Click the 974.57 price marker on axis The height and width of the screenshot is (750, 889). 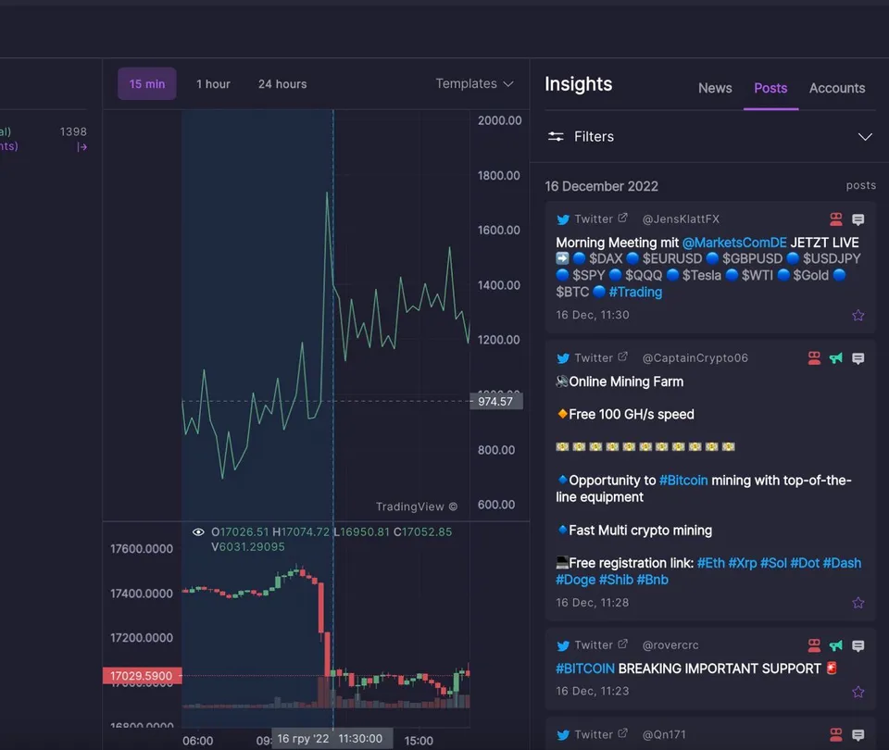click(496, 401)
